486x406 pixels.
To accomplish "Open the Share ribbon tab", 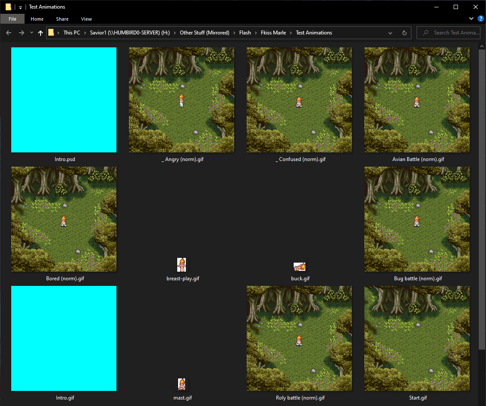I will pyautogui.click(x=62, y=19).
